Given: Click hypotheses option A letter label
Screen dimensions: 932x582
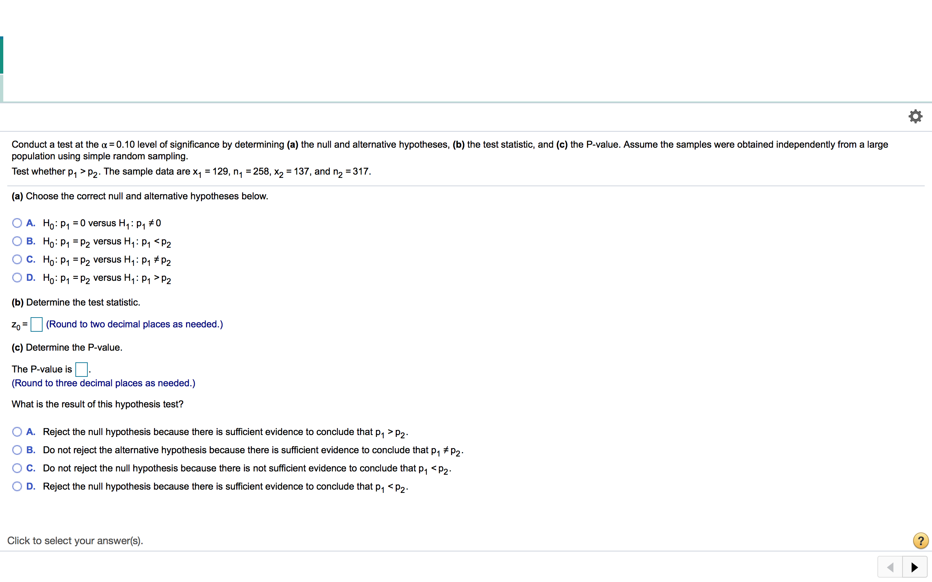Looking at the screenshot, I should click(31, 223).
